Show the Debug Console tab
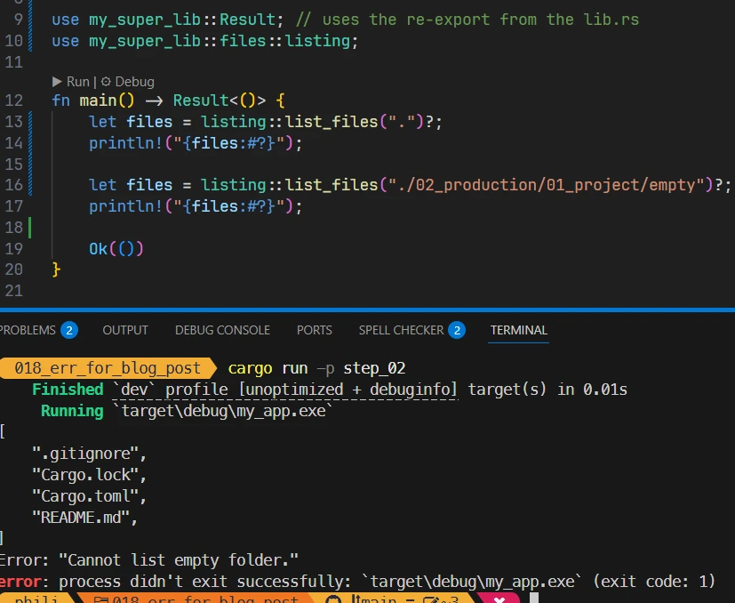 coord(222,330)
